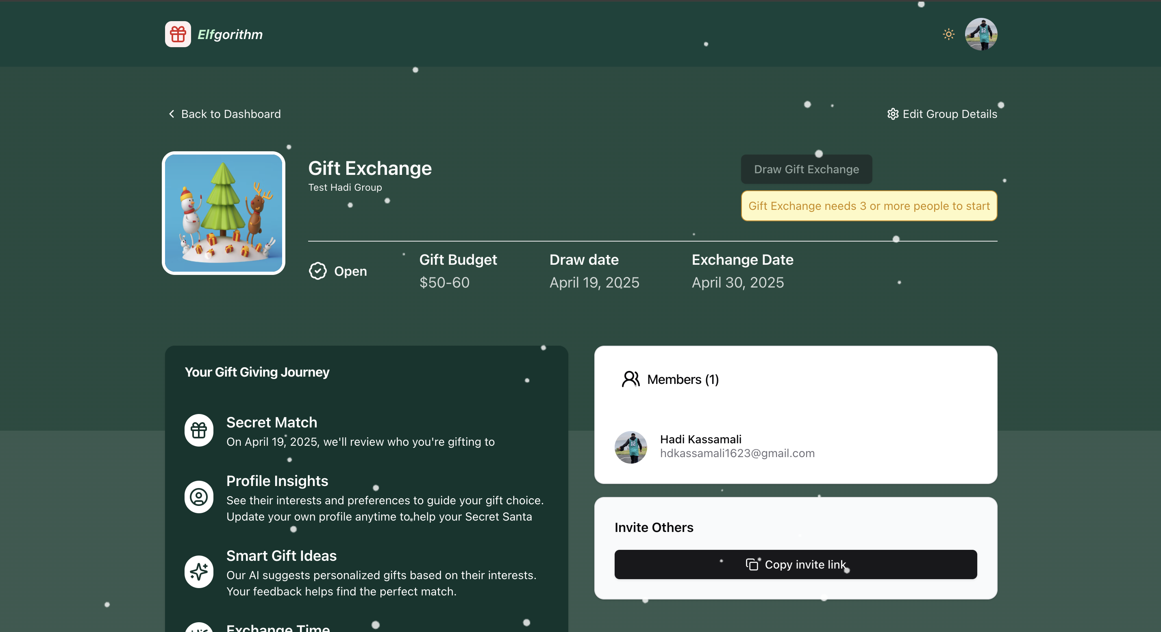1161x632 pixels.
Task: Click the Back to Dashboard chevron
Action: tap(172, 114)
